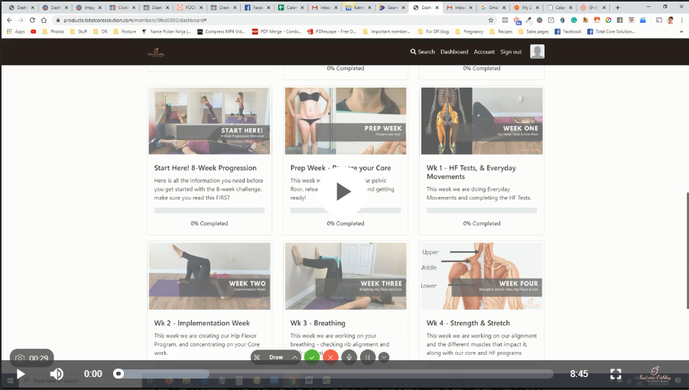Click the red cancel recording button
Viewport: 689px width, 390px height.
click(330, 356)
